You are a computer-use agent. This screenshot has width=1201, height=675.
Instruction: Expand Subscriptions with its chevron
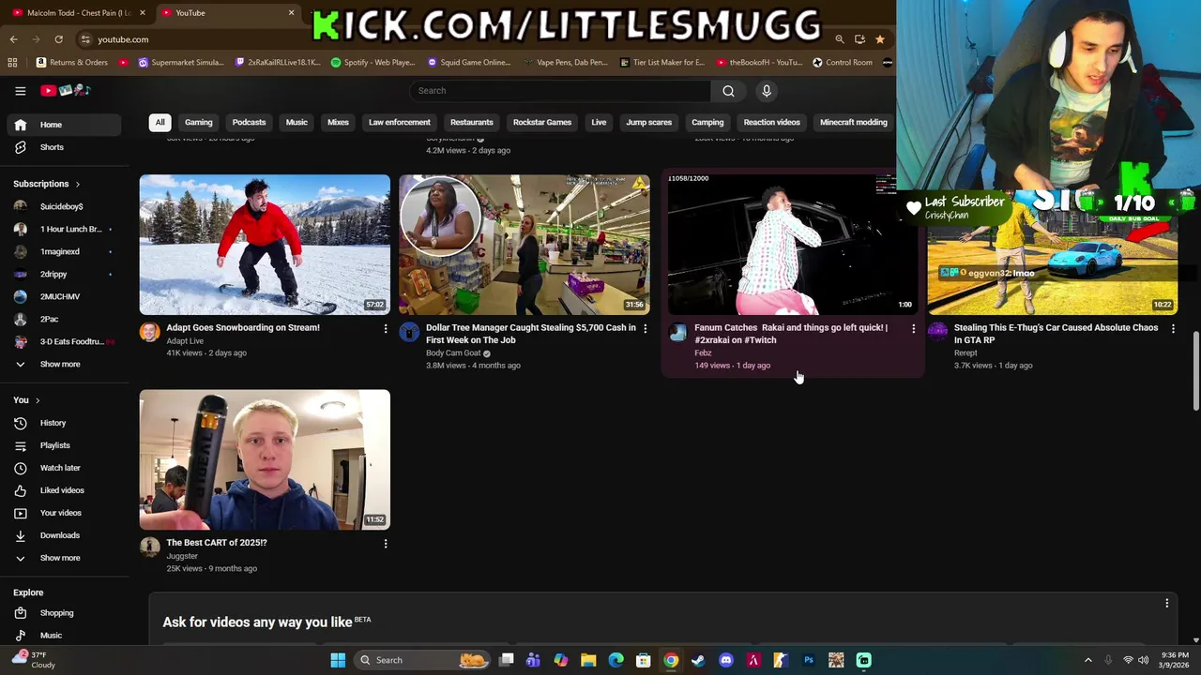[x=78, y=184]
